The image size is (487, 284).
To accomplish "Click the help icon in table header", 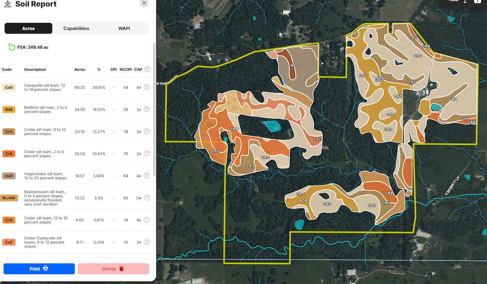I will click(x=147, y=69).
